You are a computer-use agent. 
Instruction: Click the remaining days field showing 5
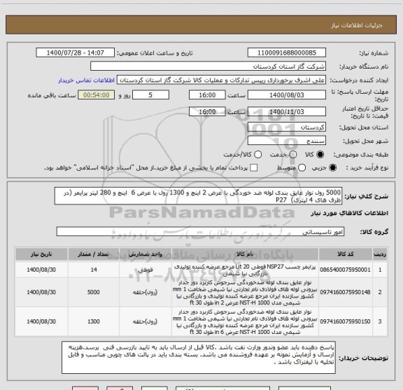pos(150,95)
